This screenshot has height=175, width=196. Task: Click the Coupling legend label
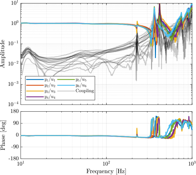tap(85, 91)
